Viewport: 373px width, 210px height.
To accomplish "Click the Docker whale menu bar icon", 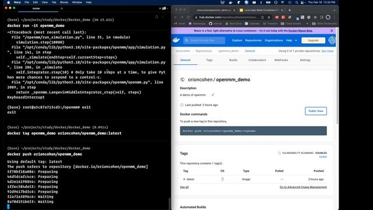I will point(230,2).
